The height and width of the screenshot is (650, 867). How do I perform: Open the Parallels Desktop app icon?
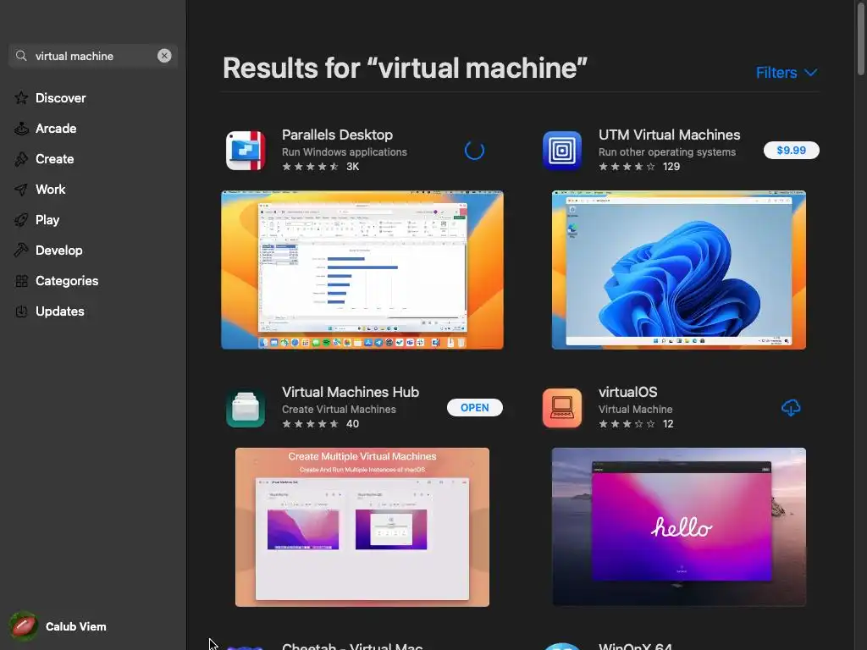[246, 151]
